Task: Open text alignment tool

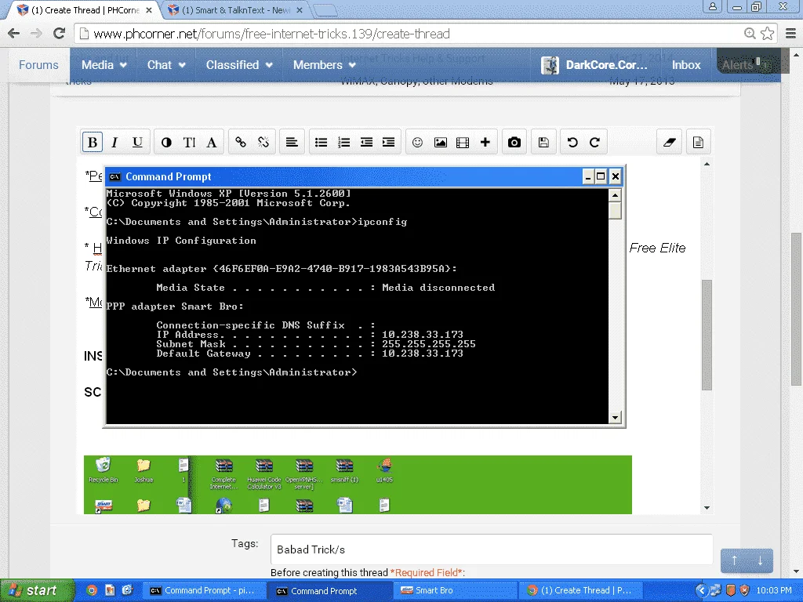Action: click(292, 143)
